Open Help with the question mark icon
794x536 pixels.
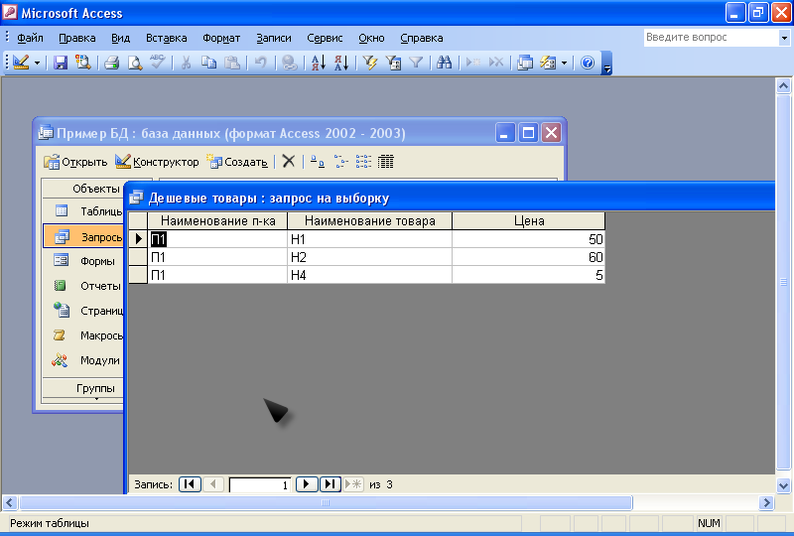click(x=588, y=63)
